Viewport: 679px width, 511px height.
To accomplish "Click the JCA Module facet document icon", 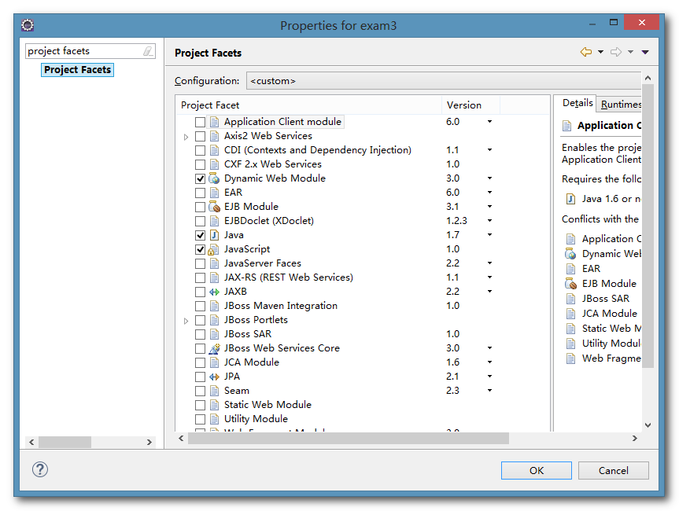I will 214,362.
